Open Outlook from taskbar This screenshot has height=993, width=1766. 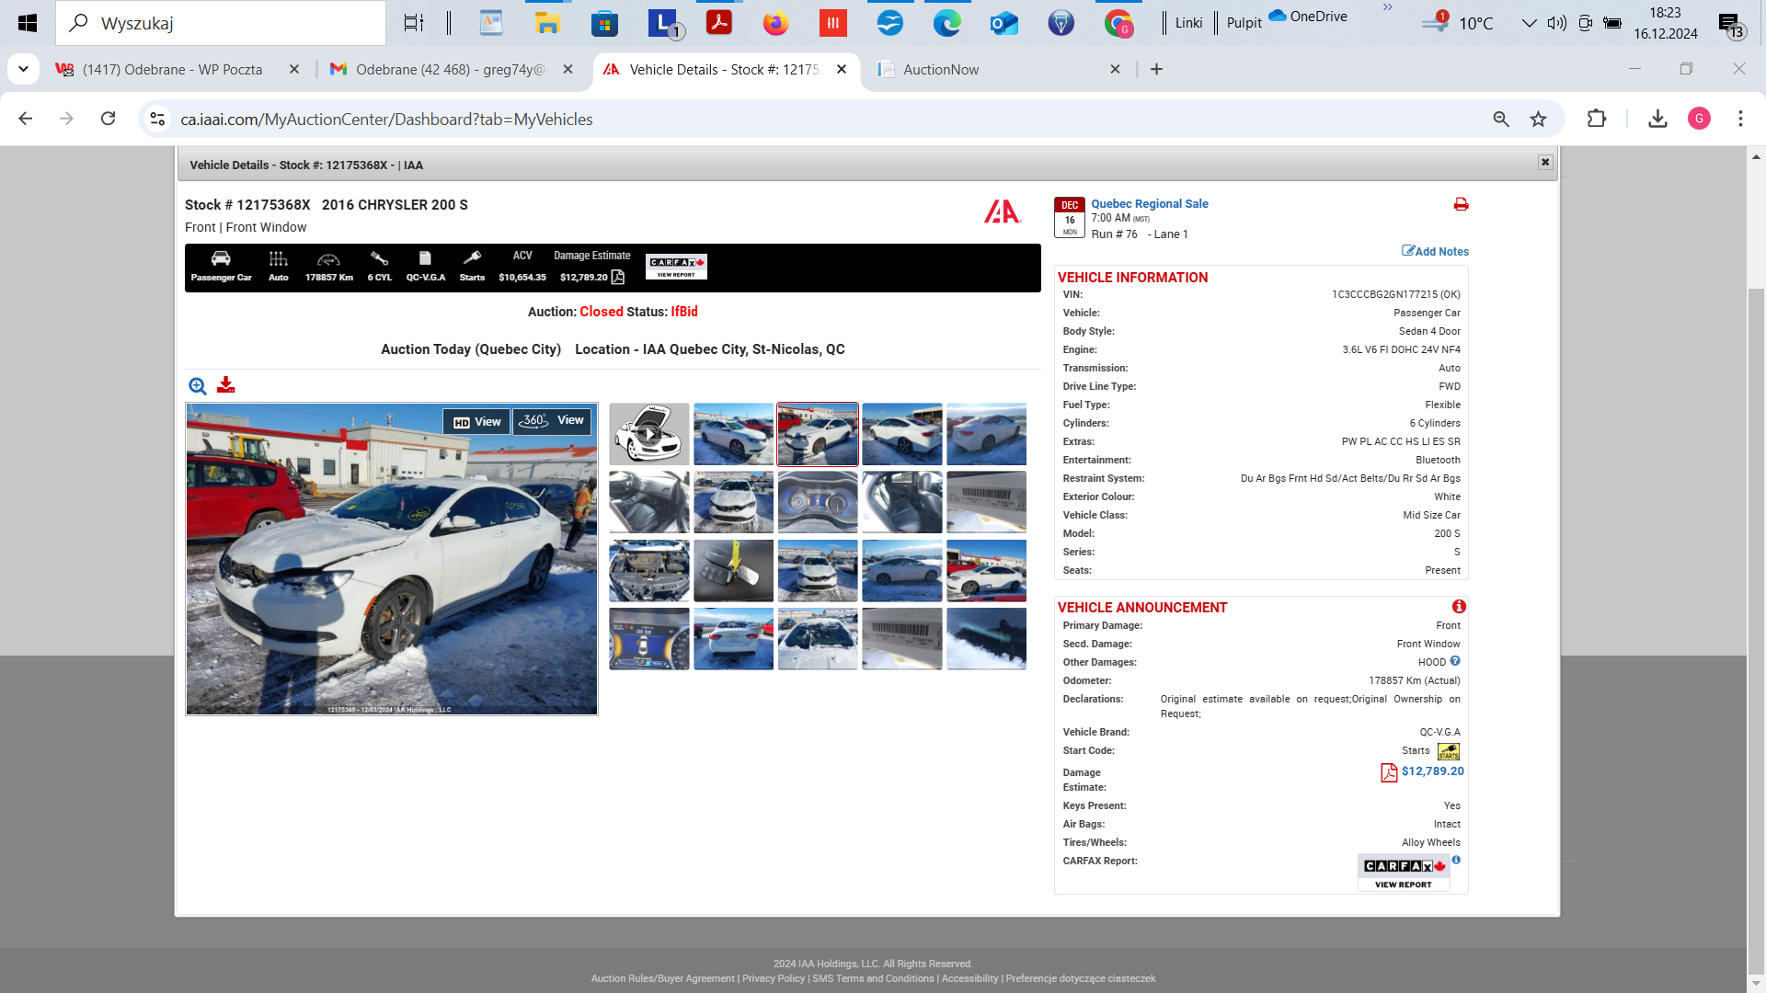click(x=1004, y=23)
